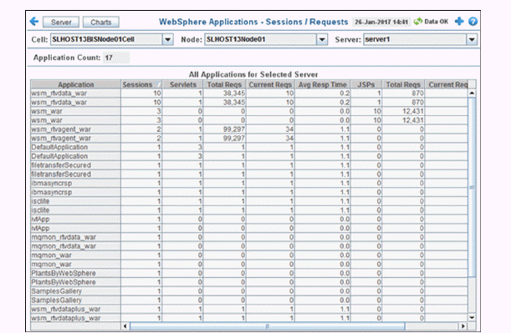Open help with the question mark icon
The width and height of the screenshot is (511, 333).
(473, 22)
